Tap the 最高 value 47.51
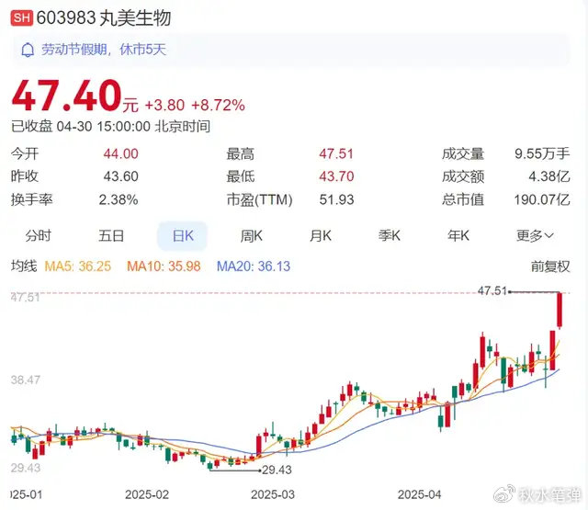 tap(336, 153)
